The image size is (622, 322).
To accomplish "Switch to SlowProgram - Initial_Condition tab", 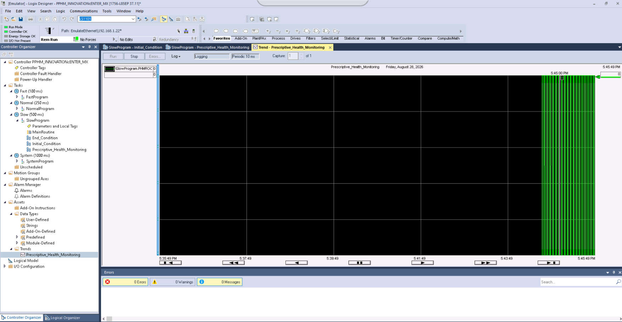I will click(x=132, y=47).
